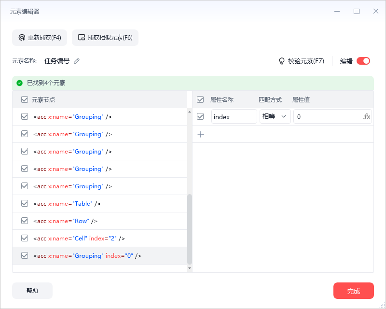Open the 相等 match mode dropdown
The image size is (386, 309).
click(x=275, y=116)
